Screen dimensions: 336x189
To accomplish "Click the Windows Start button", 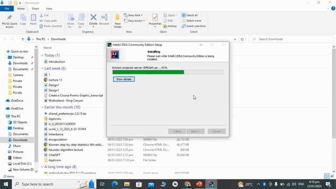I will [x=6, y=184].
